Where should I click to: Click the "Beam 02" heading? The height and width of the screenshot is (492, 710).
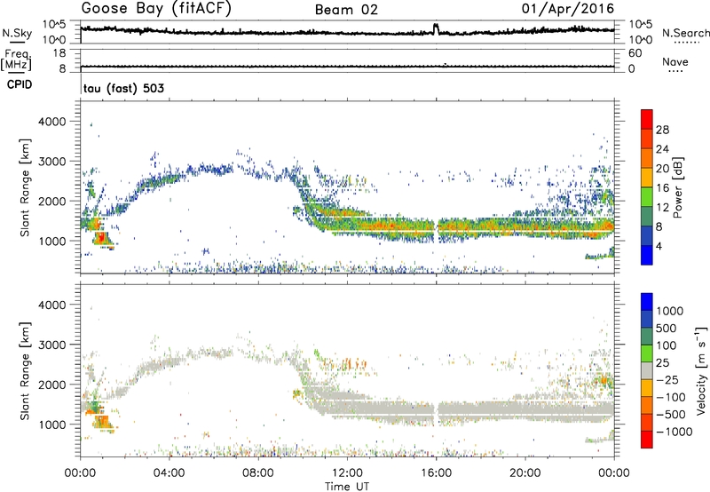tap(346, 10)
